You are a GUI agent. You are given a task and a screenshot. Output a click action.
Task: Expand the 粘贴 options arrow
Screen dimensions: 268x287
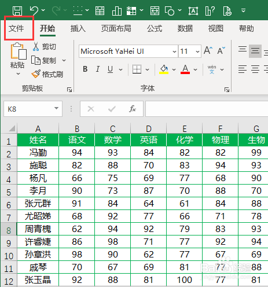pos(18,73)
